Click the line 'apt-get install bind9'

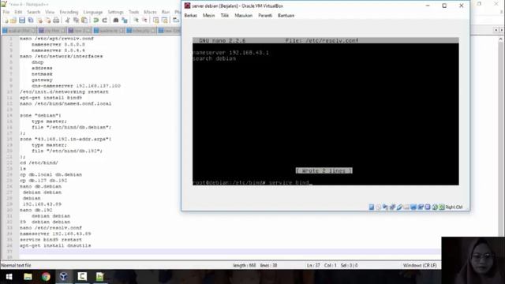(x=50, y=98)
